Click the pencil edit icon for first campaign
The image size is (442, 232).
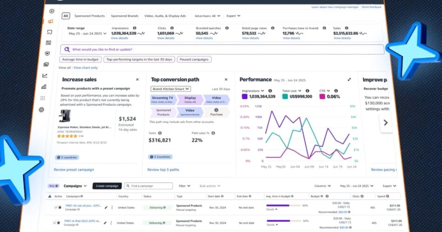point(106,208)
